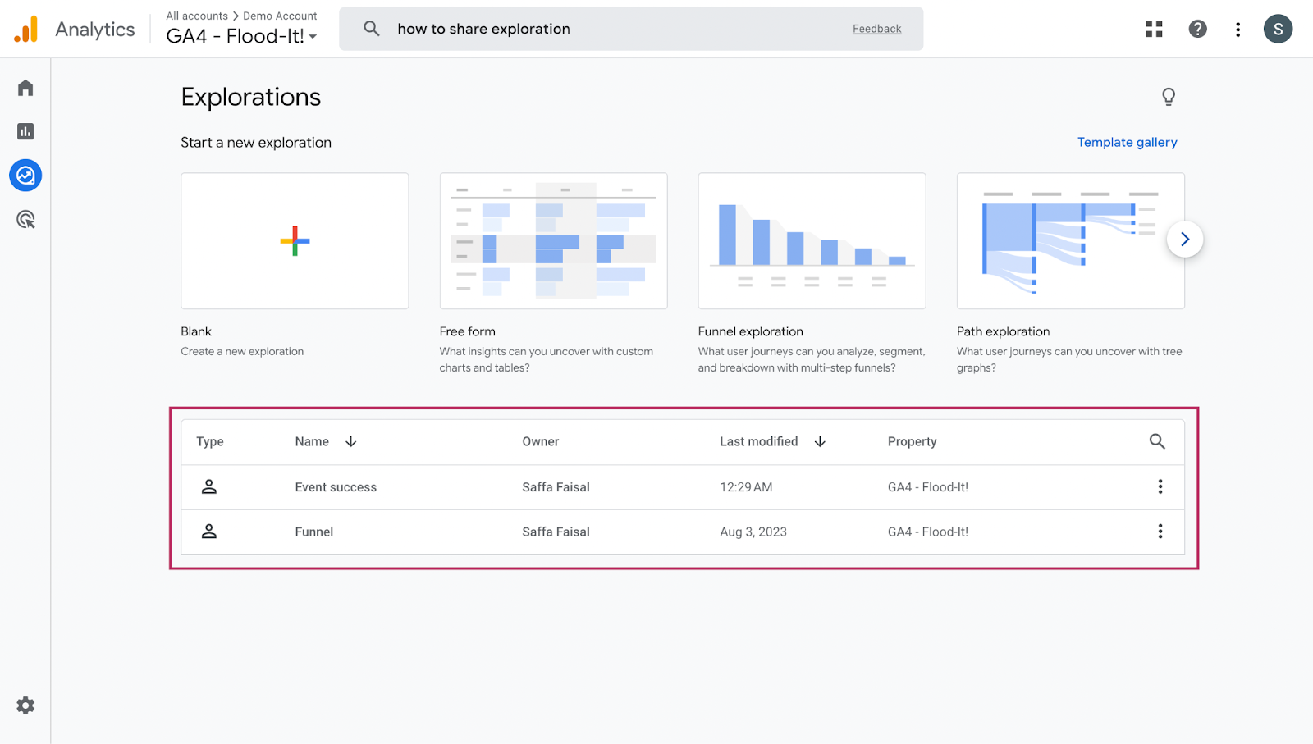
Task: Click Saffa Faisal in Funnel row
Action: 556,532
